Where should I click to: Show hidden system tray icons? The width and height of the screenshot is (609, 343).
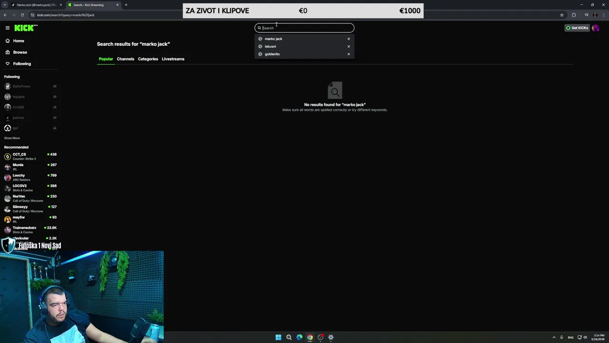[x=554, y=337]
